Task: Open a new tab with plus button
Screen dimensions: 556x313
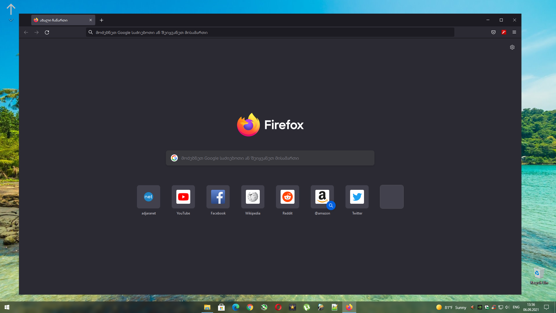Action: 101,20
